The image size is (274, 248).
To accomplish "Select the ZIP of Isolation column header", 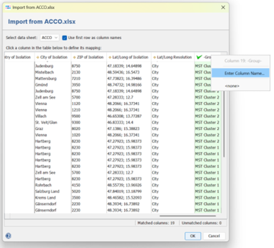I will pyautogui.click(x=88, y=57).
